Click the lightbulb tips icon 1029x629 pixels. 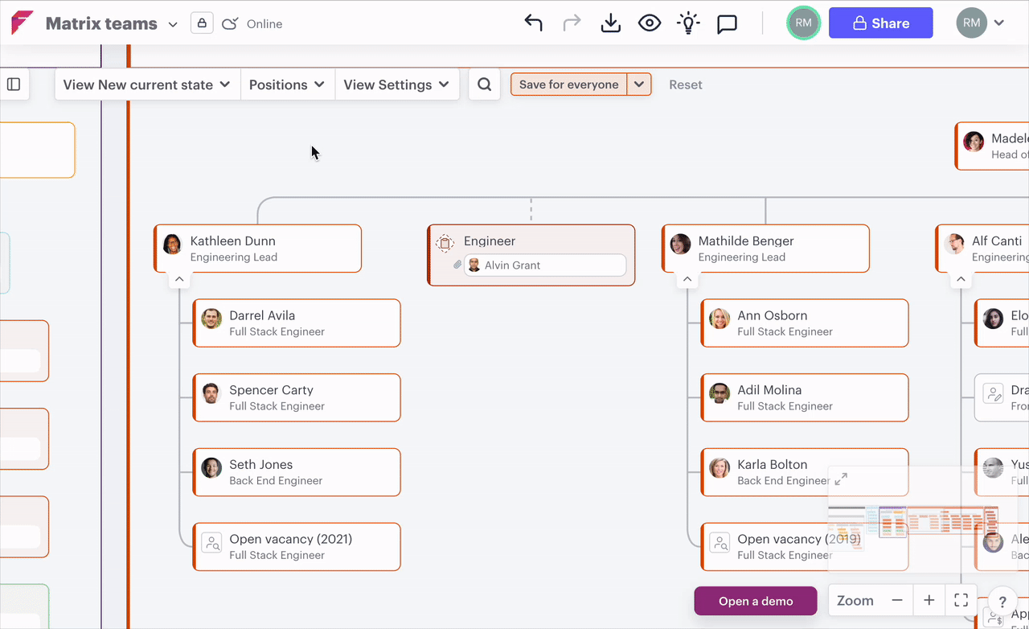(x=688, y=23)
